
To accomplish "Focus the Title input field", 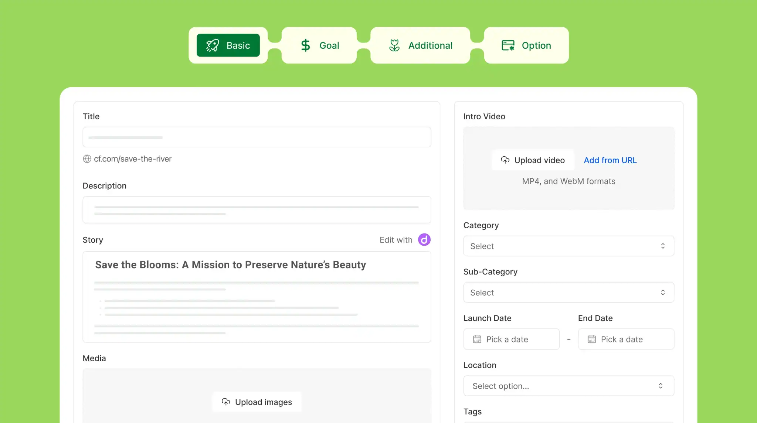I will point(257,137).
